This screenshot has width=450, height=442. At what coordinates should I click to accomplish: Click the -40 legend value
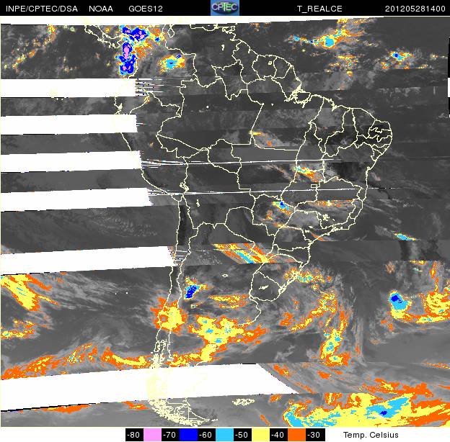coord(278,435)
